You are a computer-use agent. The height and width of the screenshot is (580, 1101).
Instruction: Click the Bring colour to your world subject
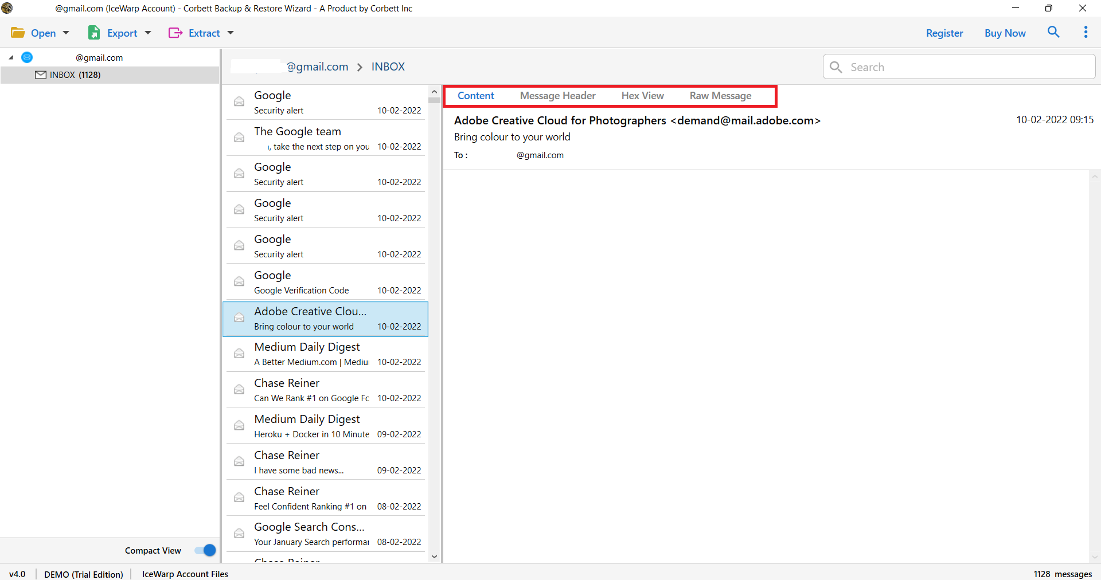coord(512,137)
